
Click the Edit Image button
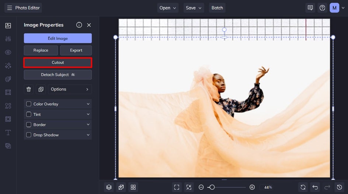pyautogui.click(x=58, y=38)
